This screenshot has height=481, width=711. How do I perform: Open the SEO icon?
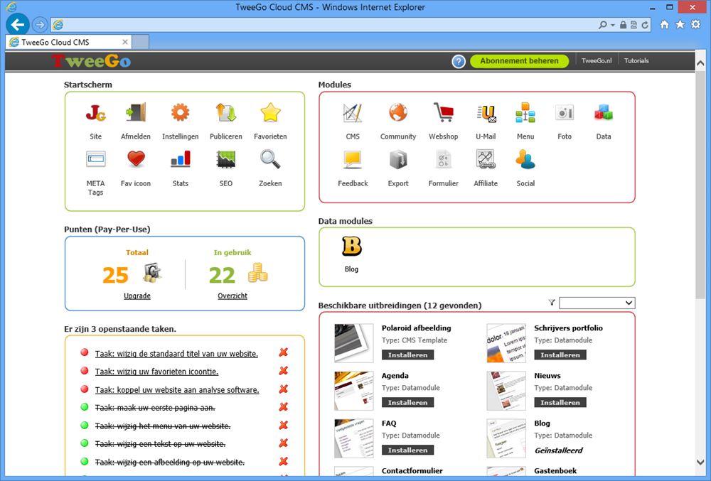[226, 159]
